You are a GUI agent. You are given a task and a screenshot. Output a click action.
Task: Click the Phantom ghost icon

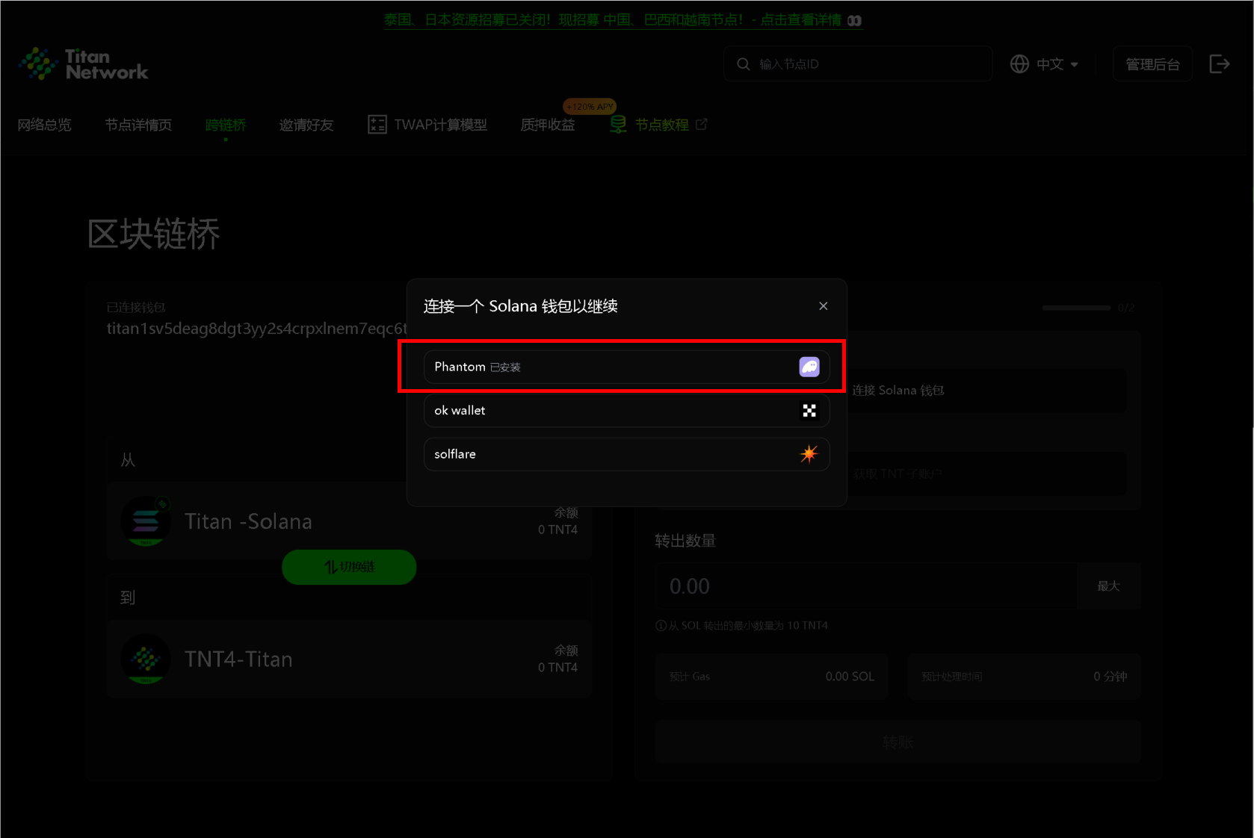[x=809, y=367]
